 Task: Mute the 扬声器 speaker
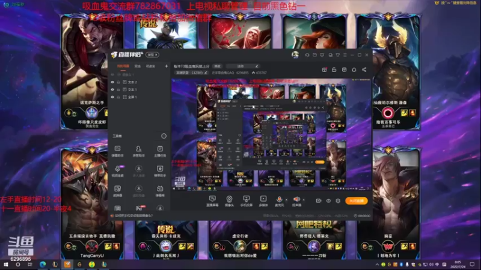point(296,201)
